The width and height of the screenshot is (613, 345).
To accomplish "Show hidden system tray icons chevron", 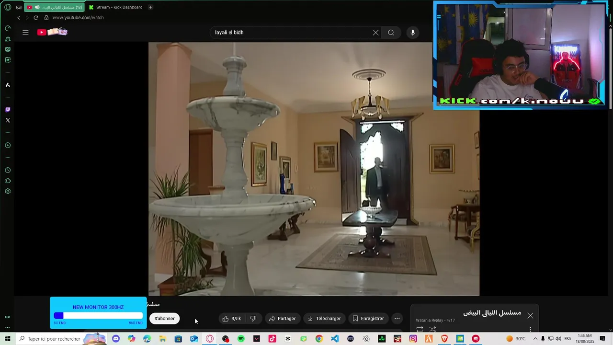I will coord(535,339).
